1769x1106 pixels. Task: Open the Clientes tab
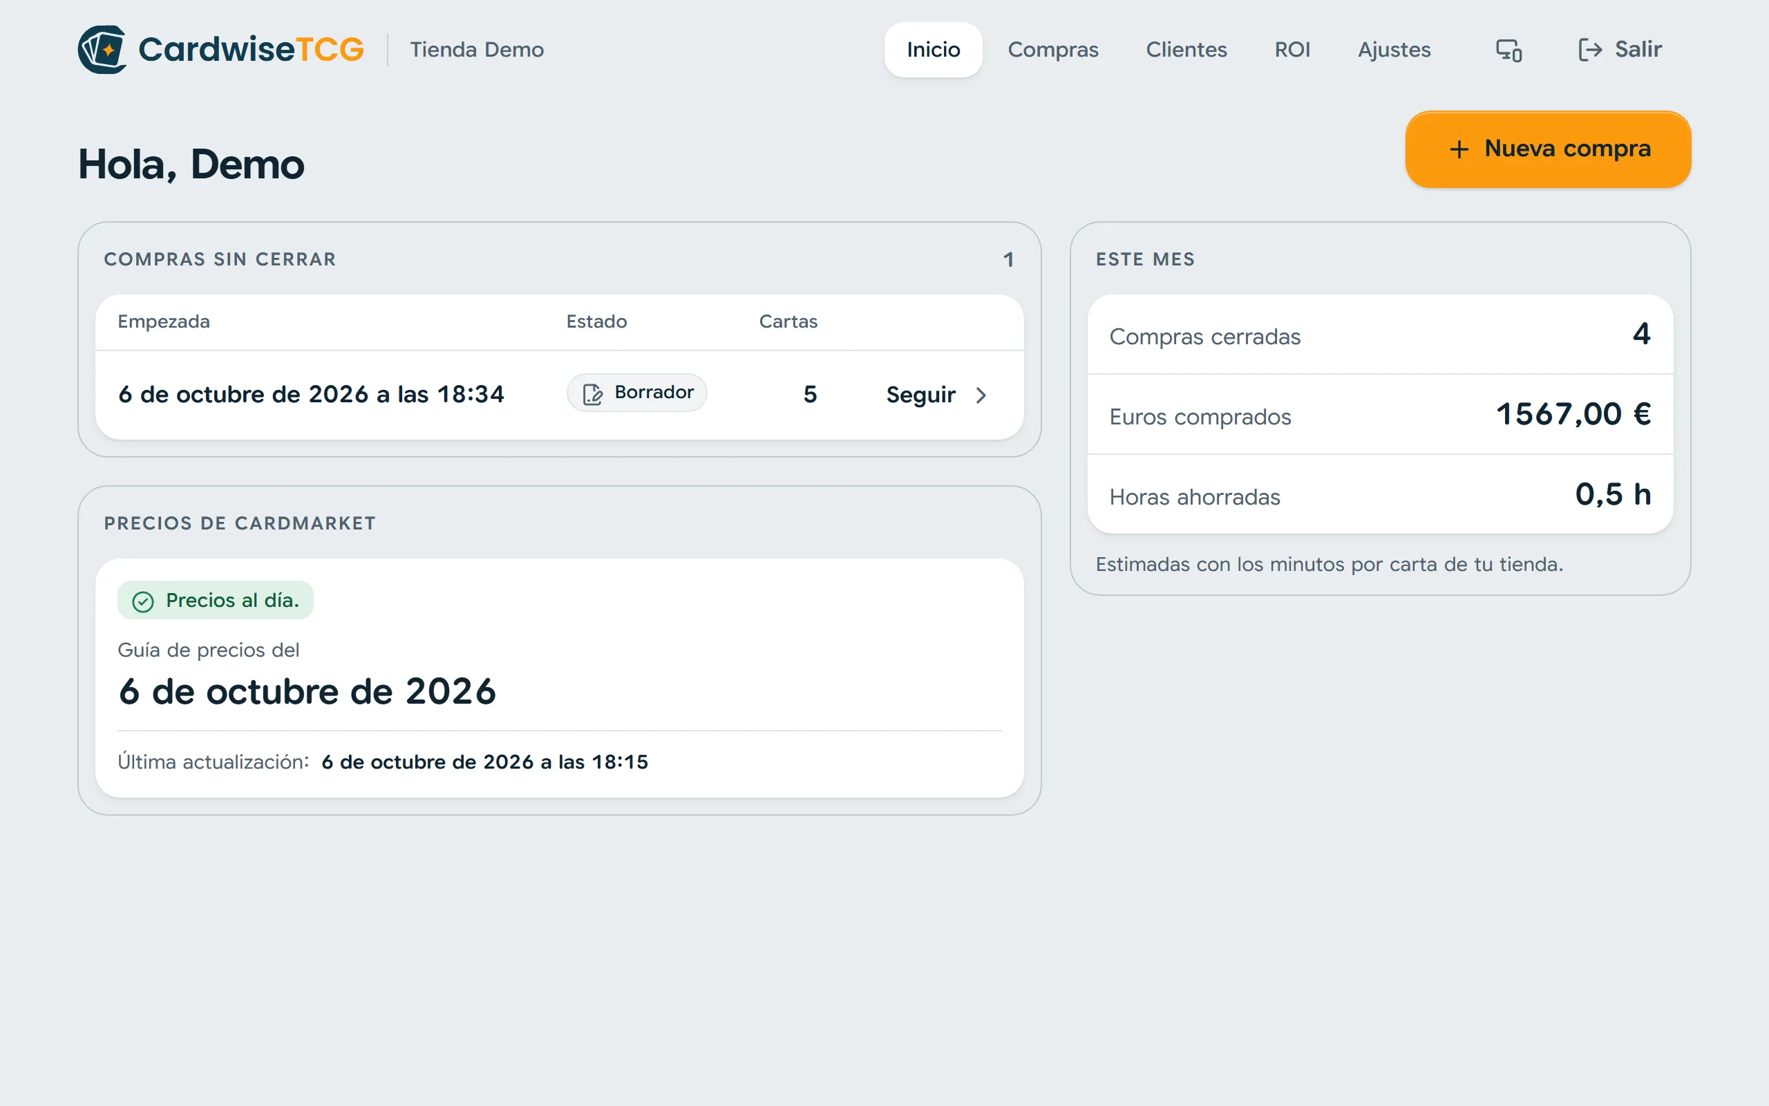coord(1186,50)
